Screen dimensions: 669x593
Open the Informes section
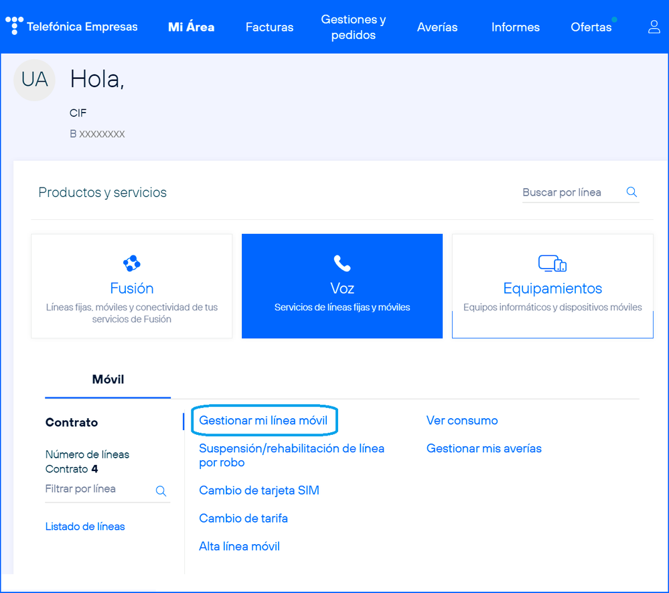click(x=515, y=27)
